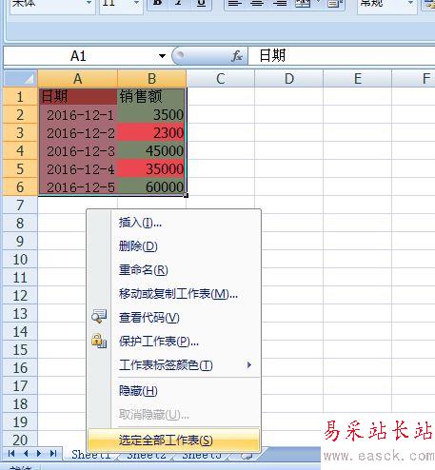Viewport: 435px width, 470px height.
Task: Jump to first sheet navigation arrow
Action: [11, 454]
